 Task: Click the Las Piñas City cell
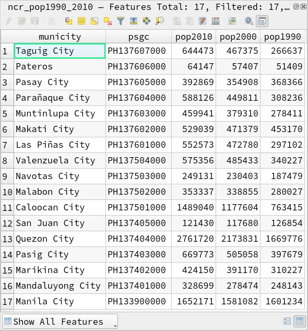(x=60, y=145)
